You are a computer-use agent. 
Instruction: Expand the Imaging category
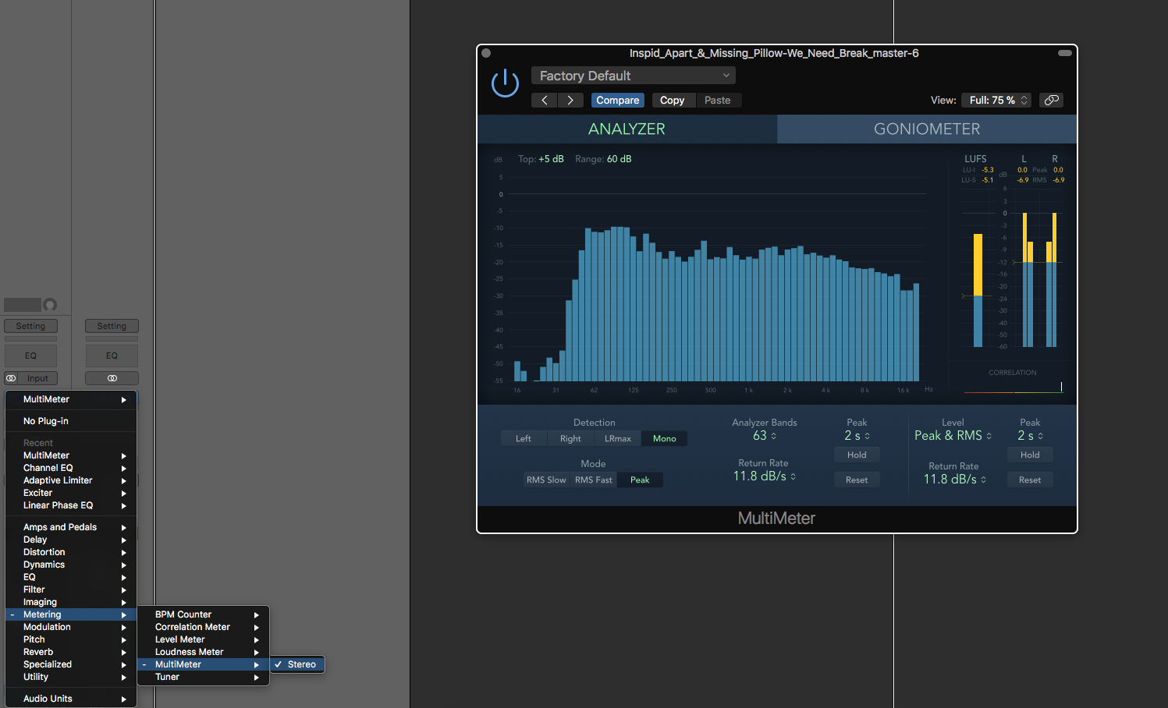[71, 602]
